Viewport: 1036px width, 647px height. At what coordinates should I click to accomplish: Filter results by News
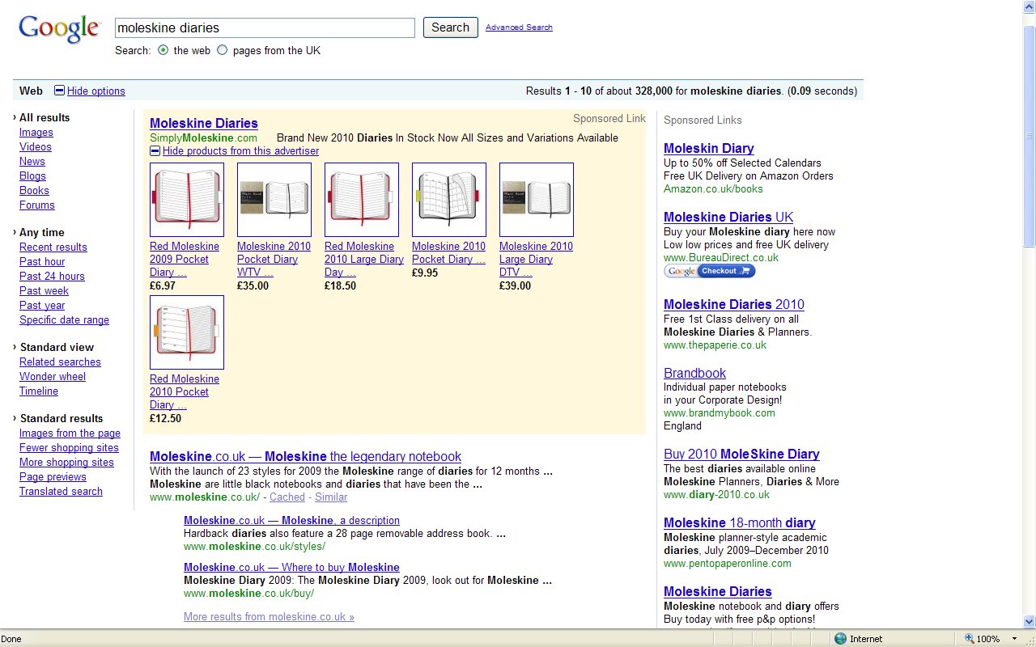click(x=32, y=162)
